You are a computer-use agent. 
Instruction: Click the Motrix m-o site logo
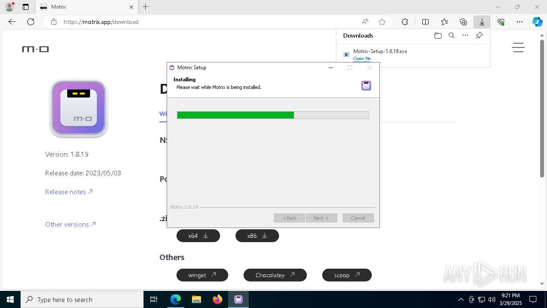(x=35, y=49)
